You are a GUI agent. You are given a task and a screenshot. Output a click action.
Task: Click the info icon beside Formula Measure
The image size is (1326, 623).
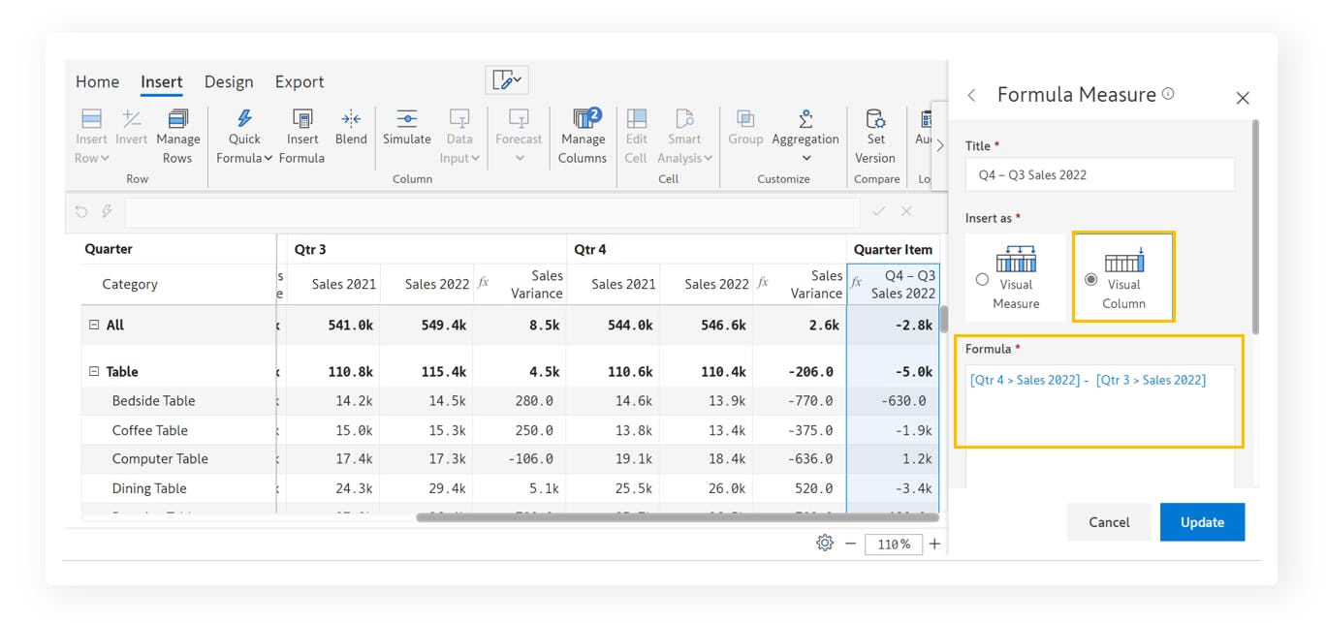pyautogui.click(x=1168, y=94)
